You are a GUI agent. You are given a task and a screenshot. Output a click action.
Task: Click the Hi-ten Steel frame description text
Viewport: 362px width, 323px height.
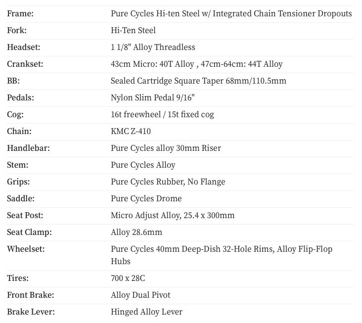[x=231, y=13]
